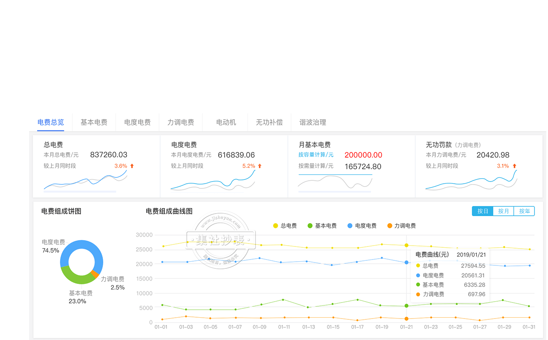Toggle the blue 电度电费 legend marker

coord(350,226)
